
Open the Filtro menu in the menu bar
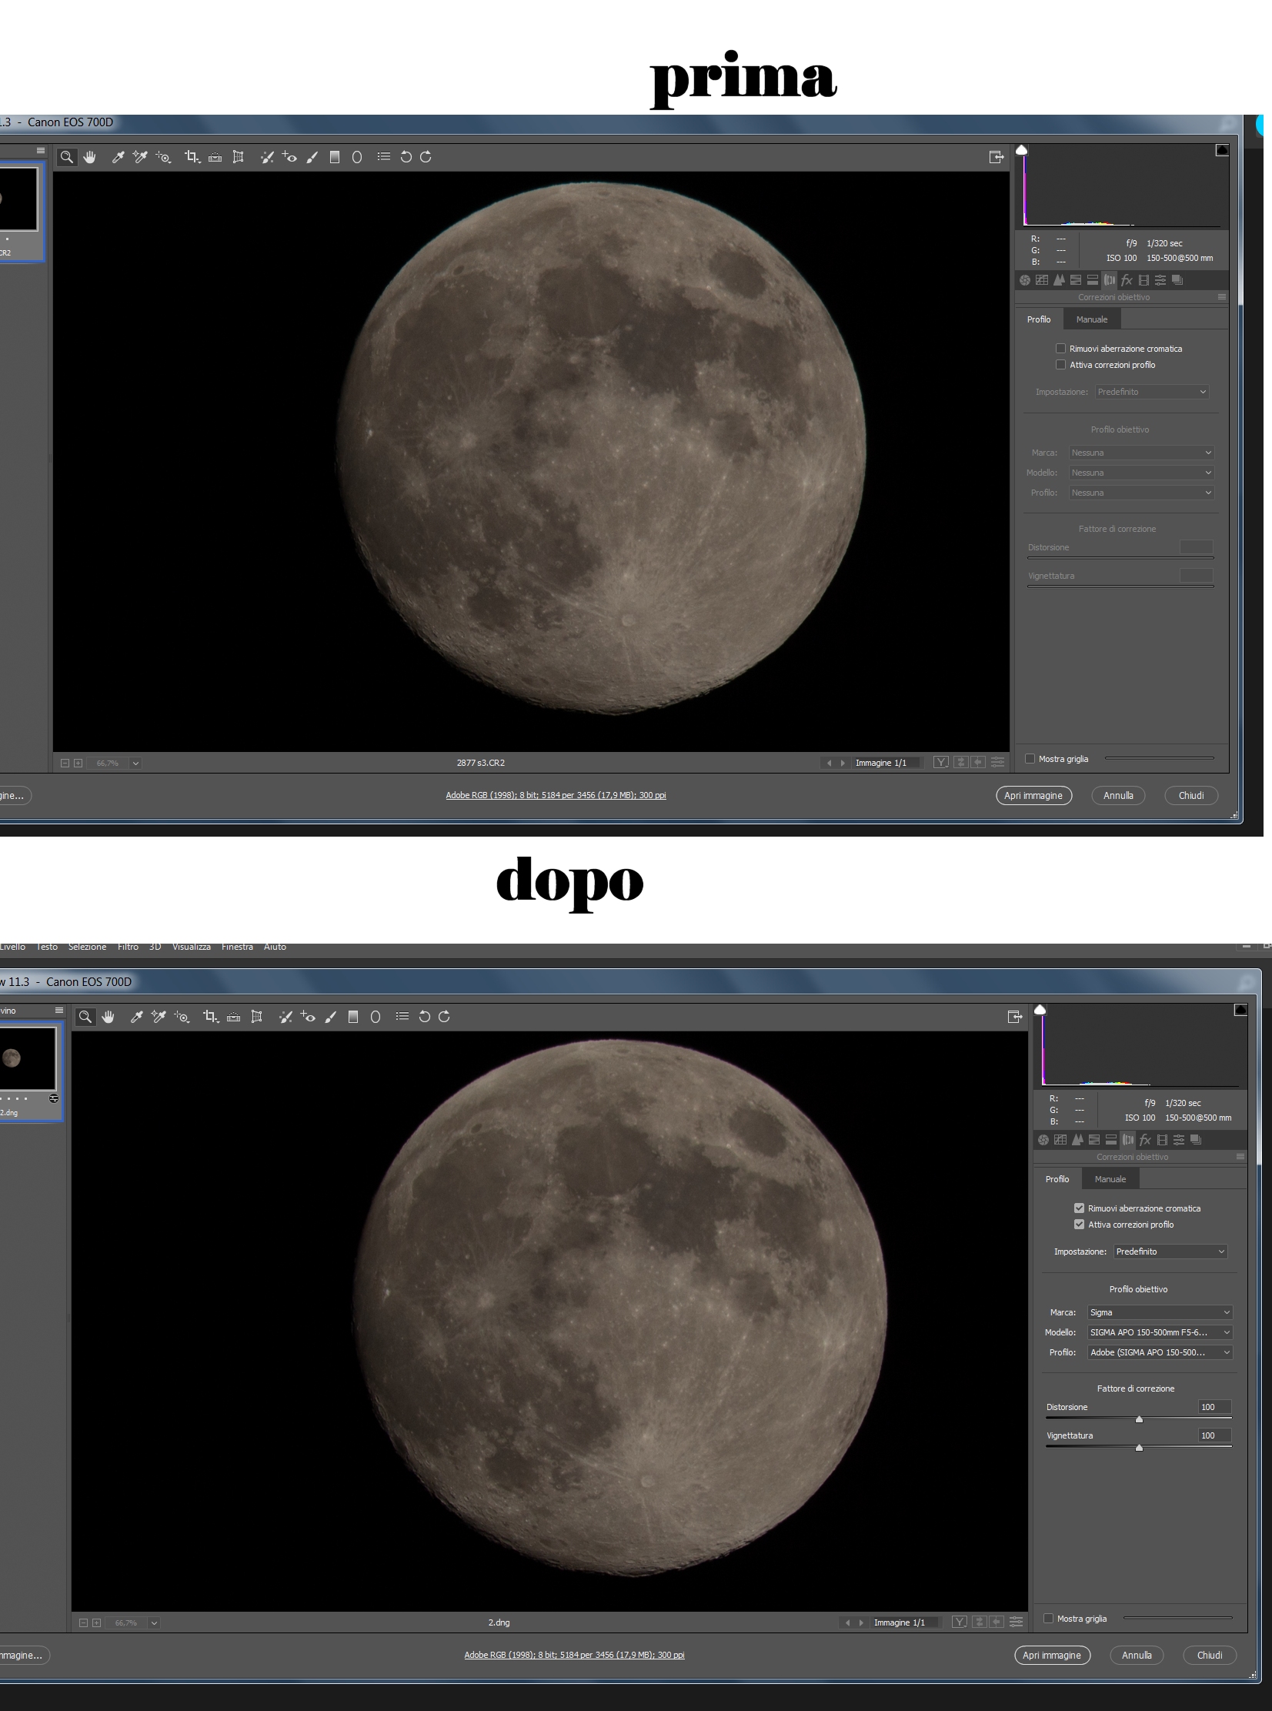click(128, 947)
